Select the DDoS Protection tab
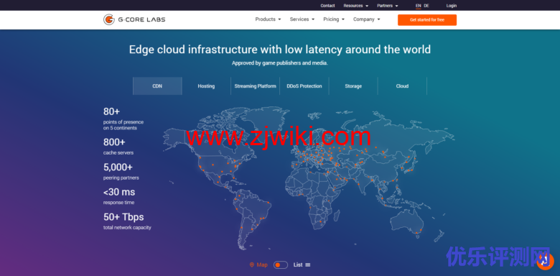 [x=304, y=86]
